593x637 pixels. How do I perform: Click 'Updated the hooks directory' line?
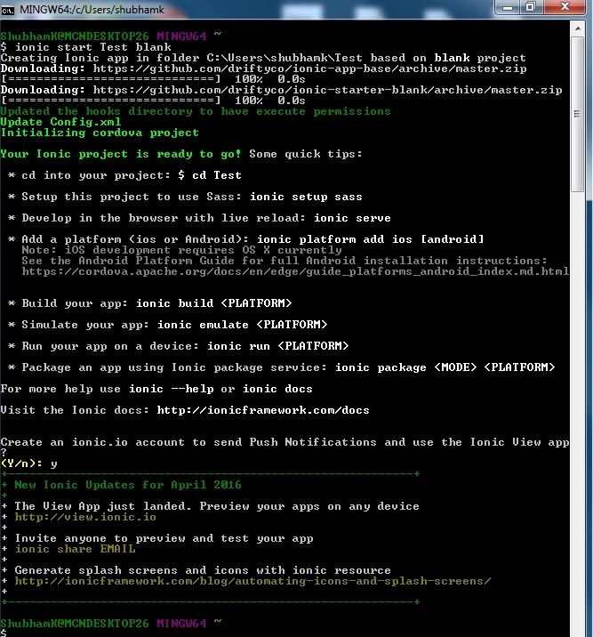pos(196,111)
